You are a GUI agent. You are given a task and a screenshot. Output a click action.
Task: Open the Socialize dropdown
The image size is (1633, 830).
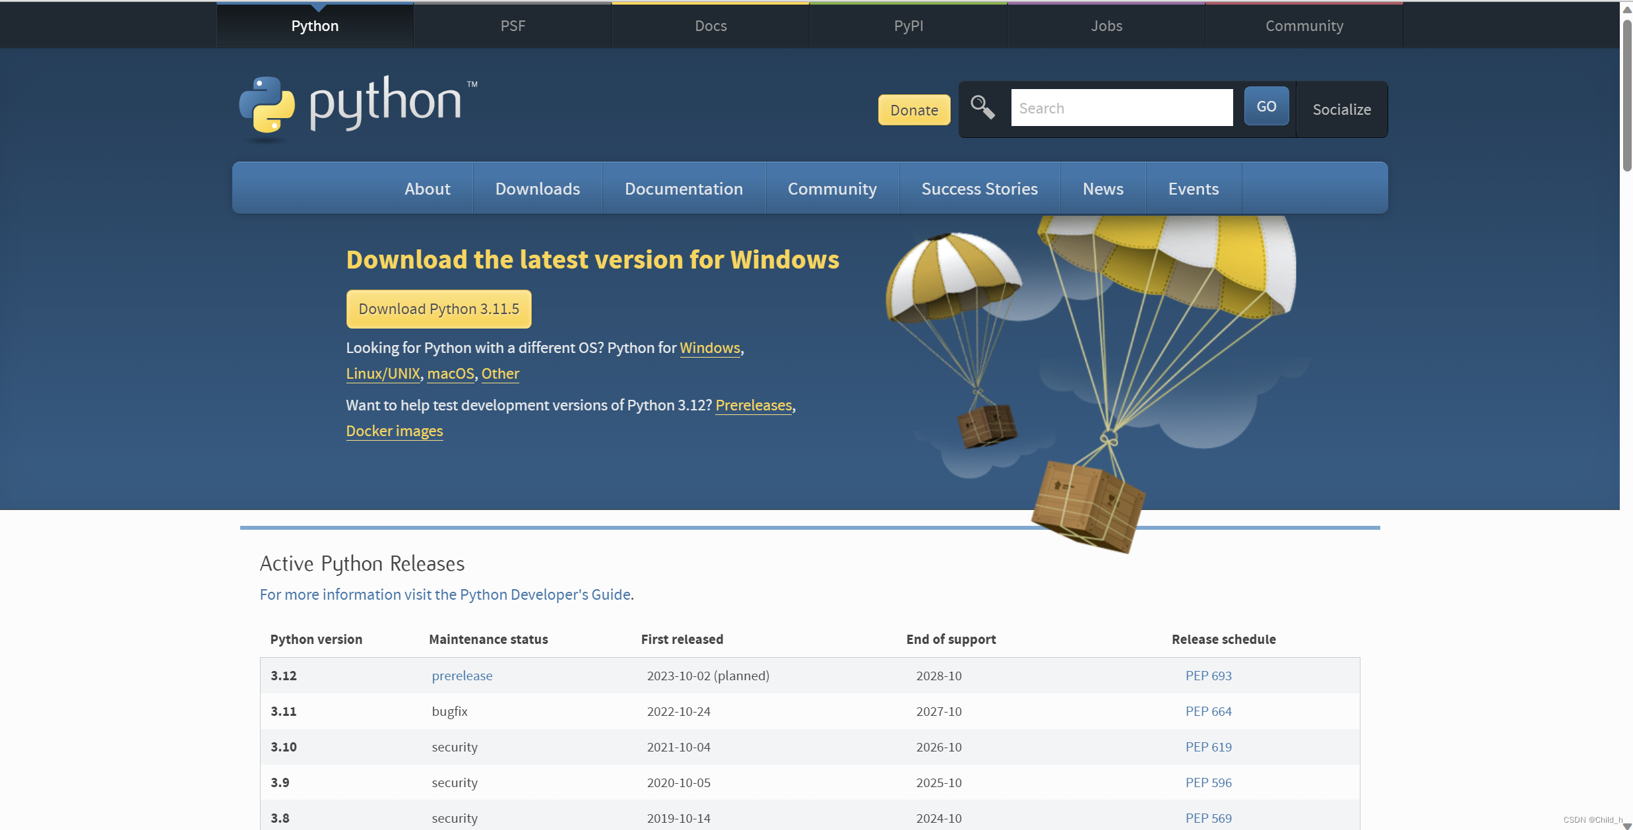[x=1341, y=110]
